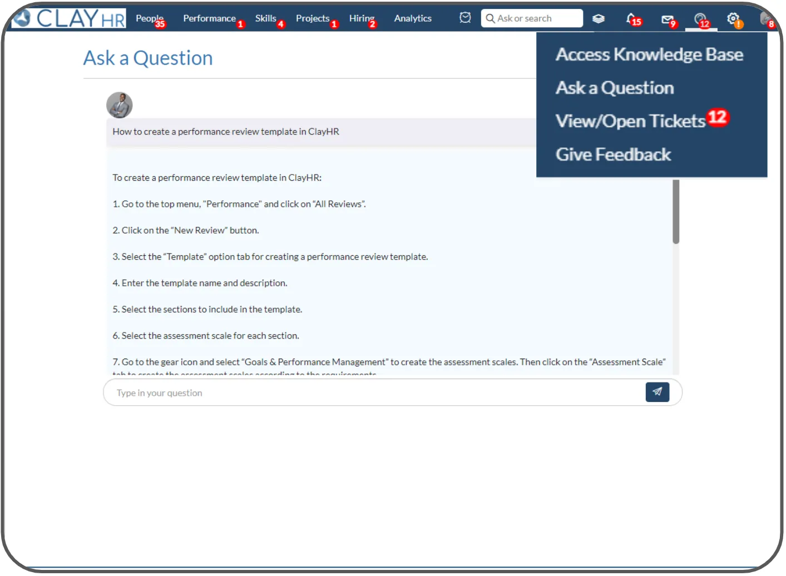Click step 4 about template name and description
This screenshot has height=576, width=786.
coord(200,283)
